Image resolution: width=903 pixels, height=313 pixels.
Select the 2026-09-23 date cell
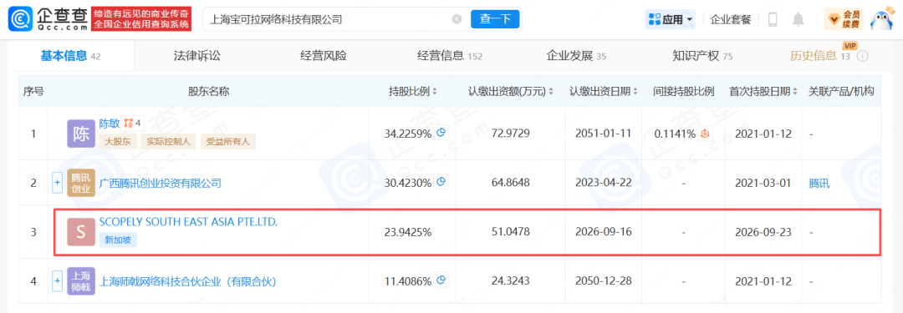[x=763, y=232]
